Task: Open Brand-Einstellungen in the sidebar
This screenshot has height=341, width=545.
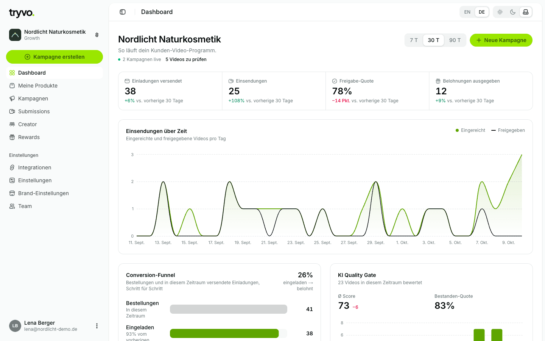Action: pyautogui.click(x=54, y=193)
